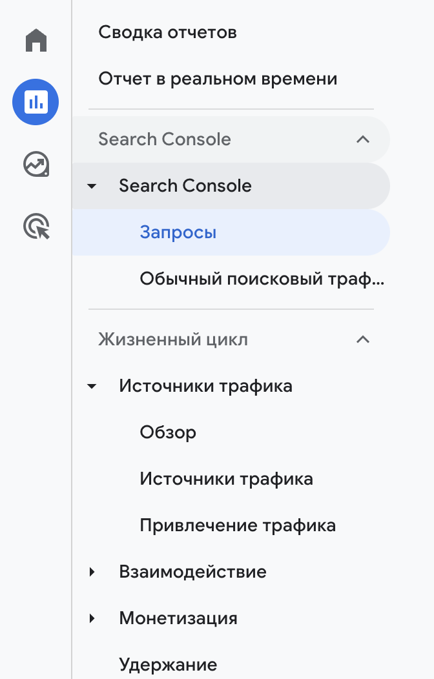This screenshot has width=434, height=679.
Task: Open the Advertising target cursor icon
Action: 36,226
